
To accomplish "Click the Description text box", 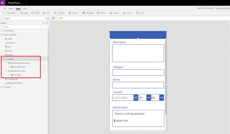I will point(138,53).
